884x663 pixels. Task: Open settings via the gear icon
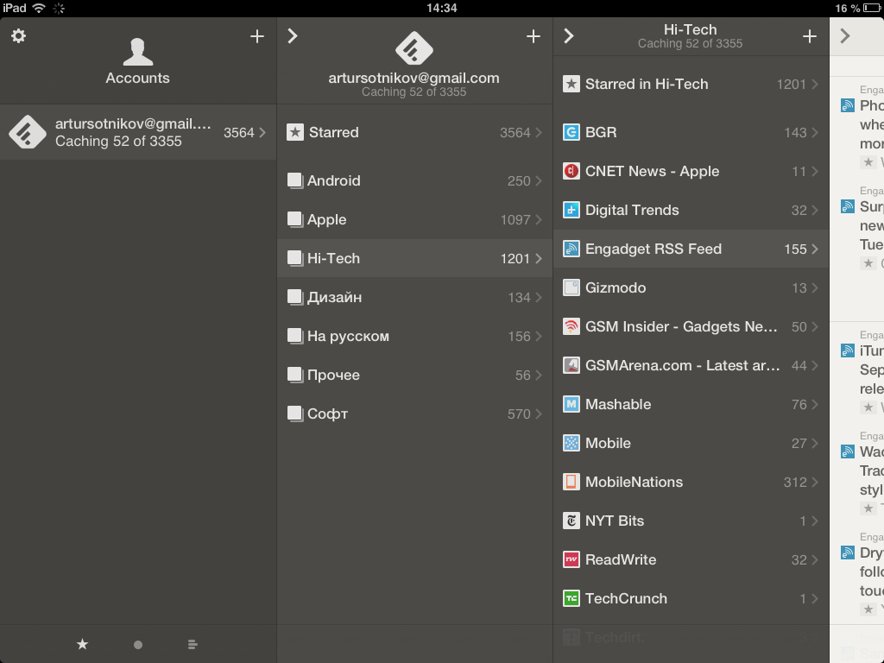click(x=18, y=36)
